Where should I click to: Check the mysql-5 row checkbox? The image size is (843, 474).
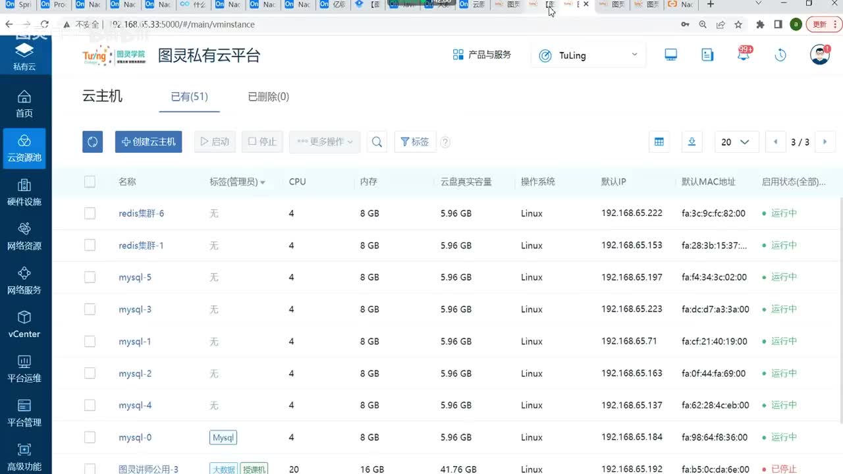click(x=90, y=277)
